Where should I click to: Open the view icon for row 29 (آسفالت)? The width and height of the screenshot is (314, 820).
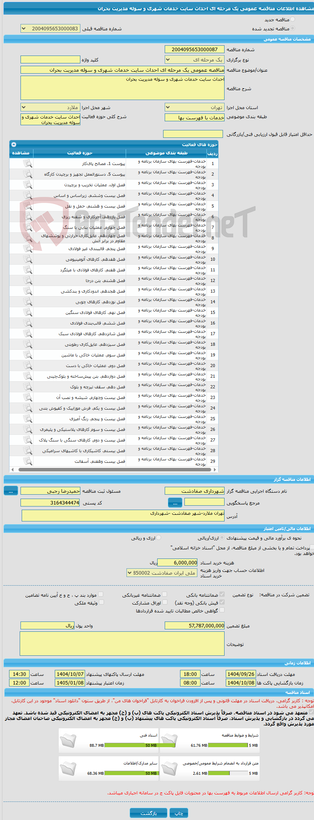point(27,461)
